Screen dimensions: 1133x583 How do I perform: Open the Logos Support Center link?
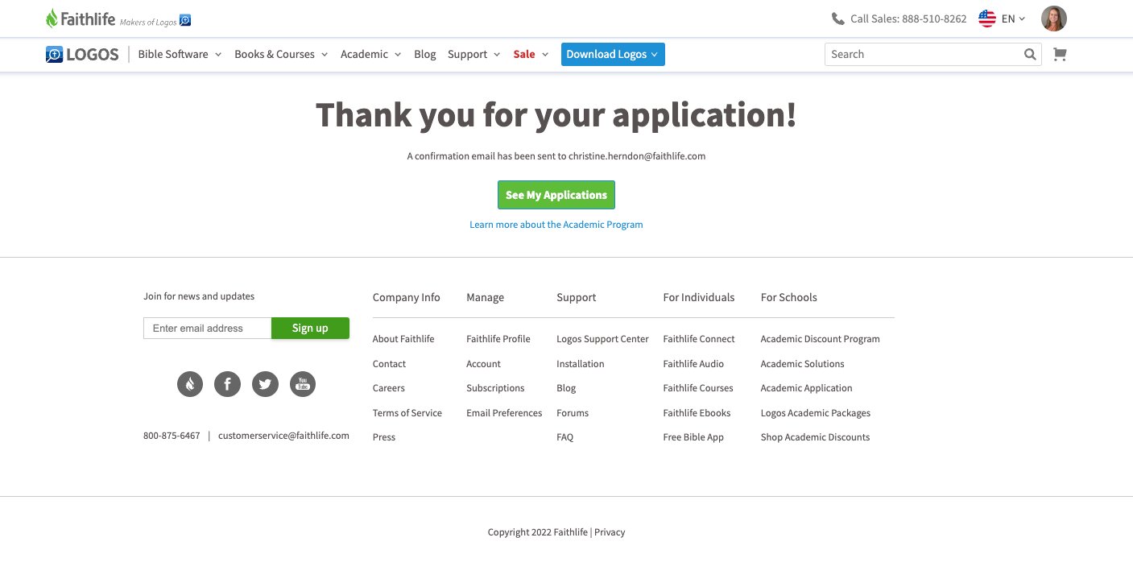pyautogui.click(x=602, y=339)
